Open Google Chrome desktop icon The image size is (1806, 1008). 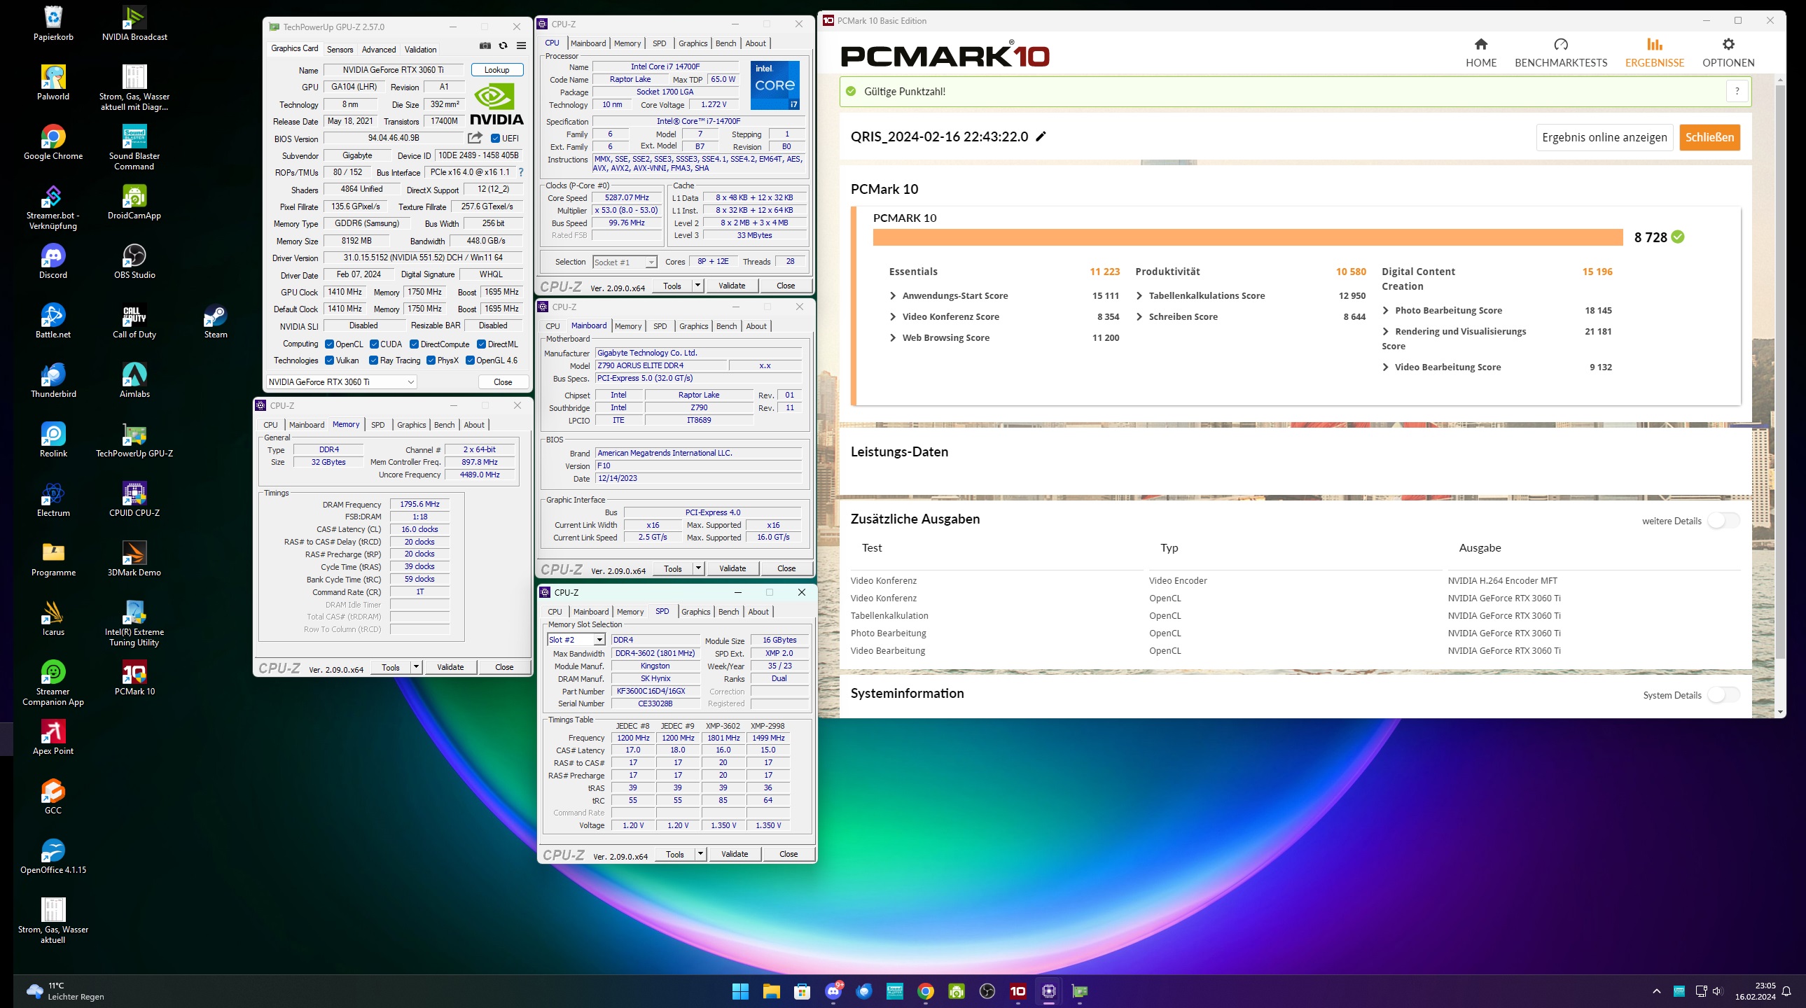pyautogui.click(x=53, y=143)
